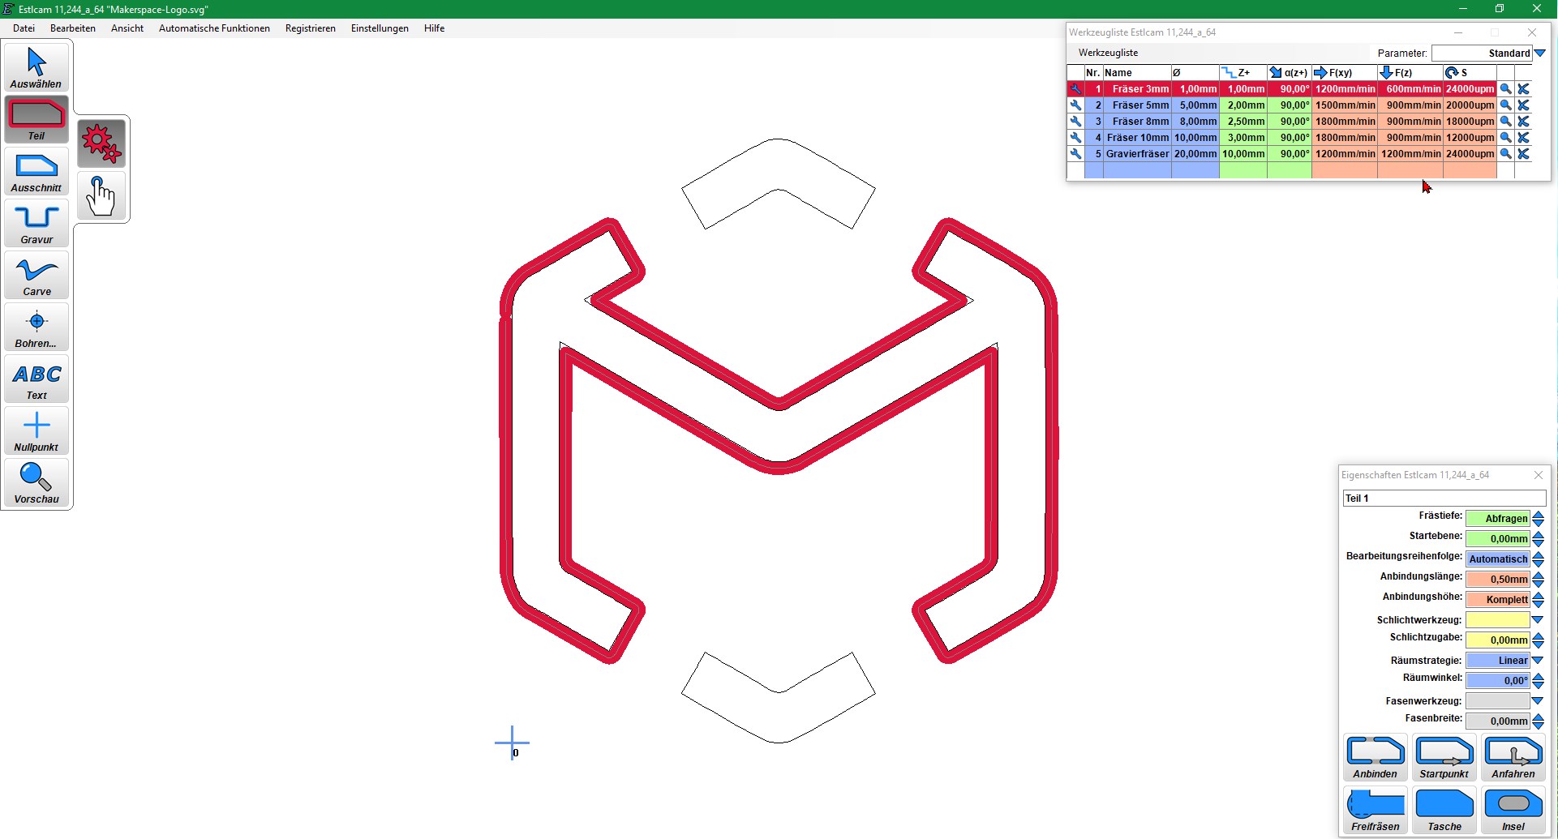Open the Bohren drilling tool
The width and height of the screenshot is (1558, 839).
coord(36,327)
